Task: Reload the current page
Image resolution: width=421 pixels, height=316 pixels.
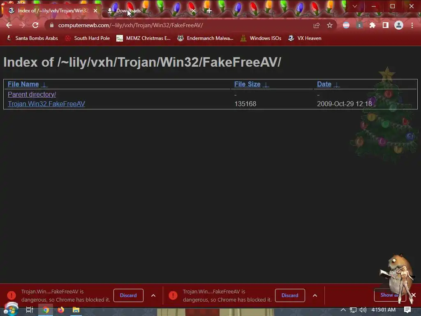Action: (35, 25)
